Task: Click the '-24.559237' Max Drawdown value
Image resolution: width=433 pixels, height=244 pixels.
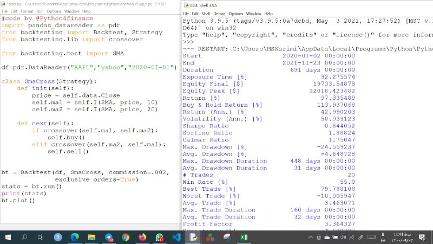Action: coord(336,147)
